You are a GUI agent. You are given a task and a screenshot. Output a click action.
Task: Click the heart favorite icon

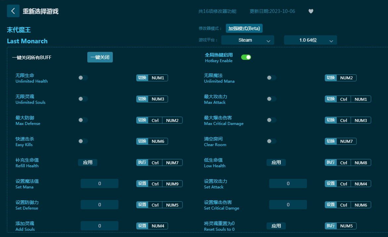pyautogui.click(x=311, y=11)
